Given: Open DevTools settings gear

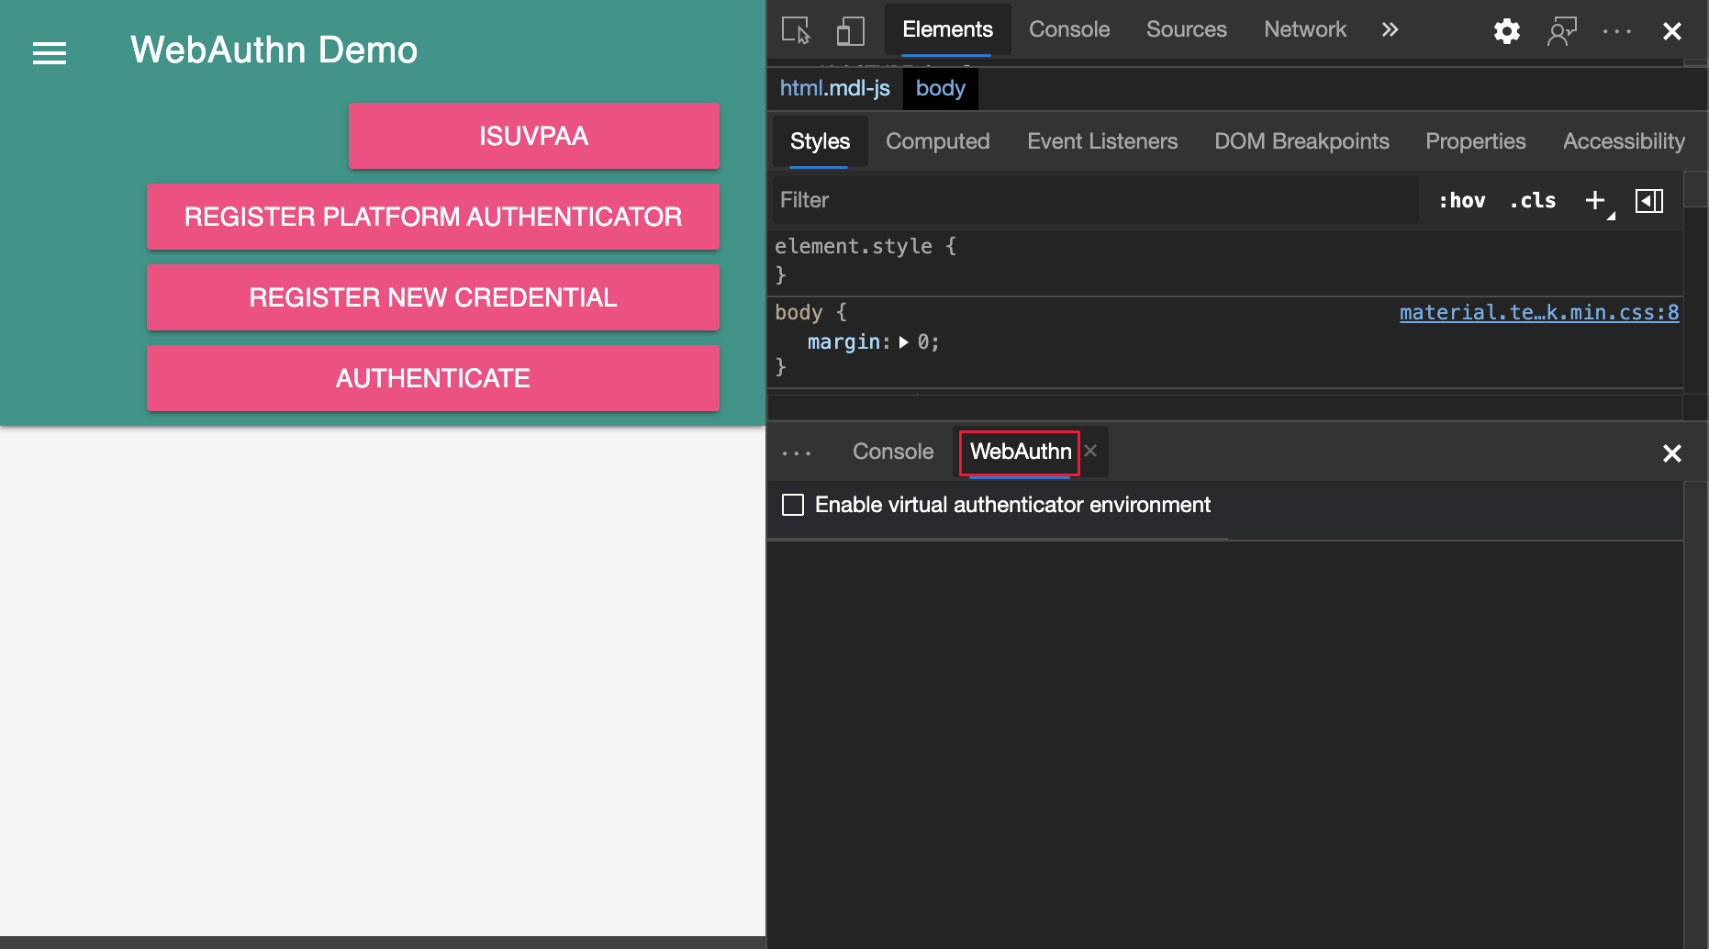Looking at the screenshot, I should [1506, 30].
